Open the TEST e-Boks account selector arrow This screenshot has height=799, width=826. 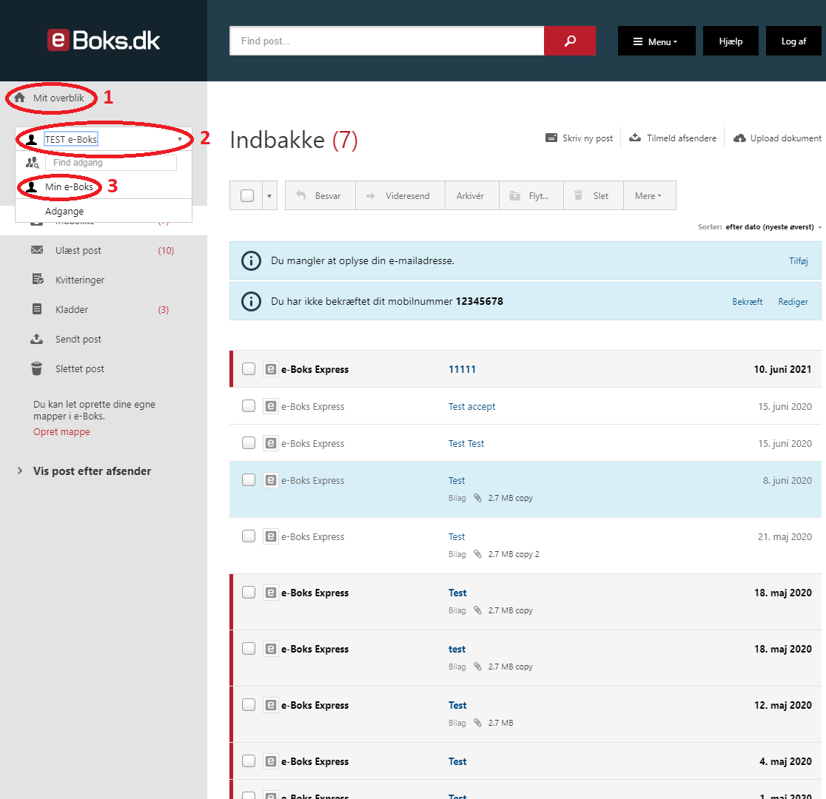click(180, 140)
